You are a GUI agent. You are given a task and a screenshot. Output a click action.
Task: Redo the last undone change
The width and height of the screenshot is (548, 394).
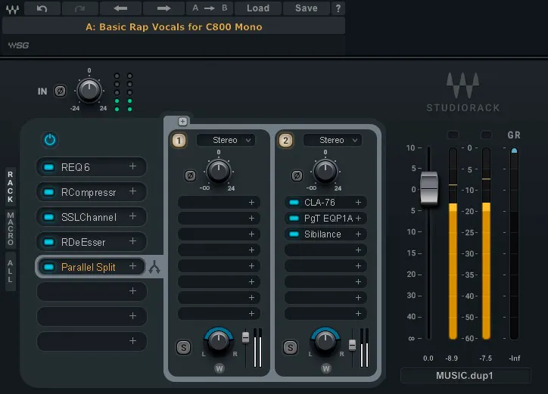point(79,8)
